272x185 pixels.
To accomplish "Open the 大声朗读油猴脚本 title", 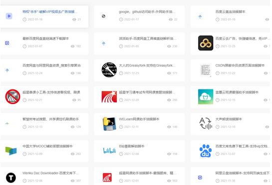I will pyautogui.click(x=229, y=119).
